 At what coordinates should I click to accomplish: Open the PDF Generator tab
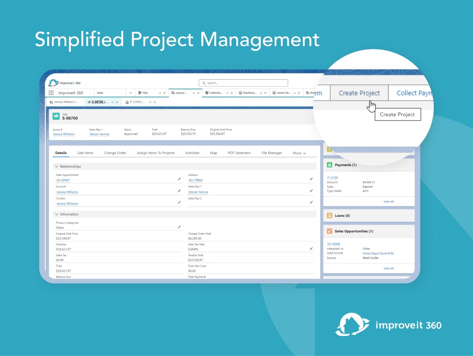coord(239,153)
